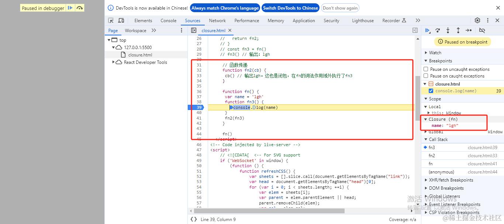Click Don't show again
504x224 pixels.
pyautogui.click(x=340, y=8)
